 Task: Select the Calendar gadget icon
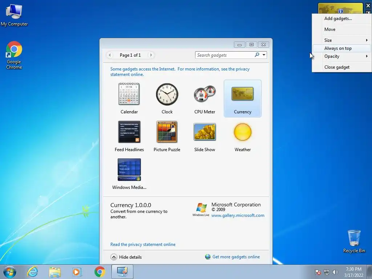[x=129, y=94]
